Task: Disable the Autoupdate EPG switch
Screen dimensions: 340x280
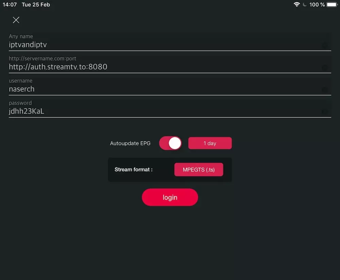Action: click(170, 143)
